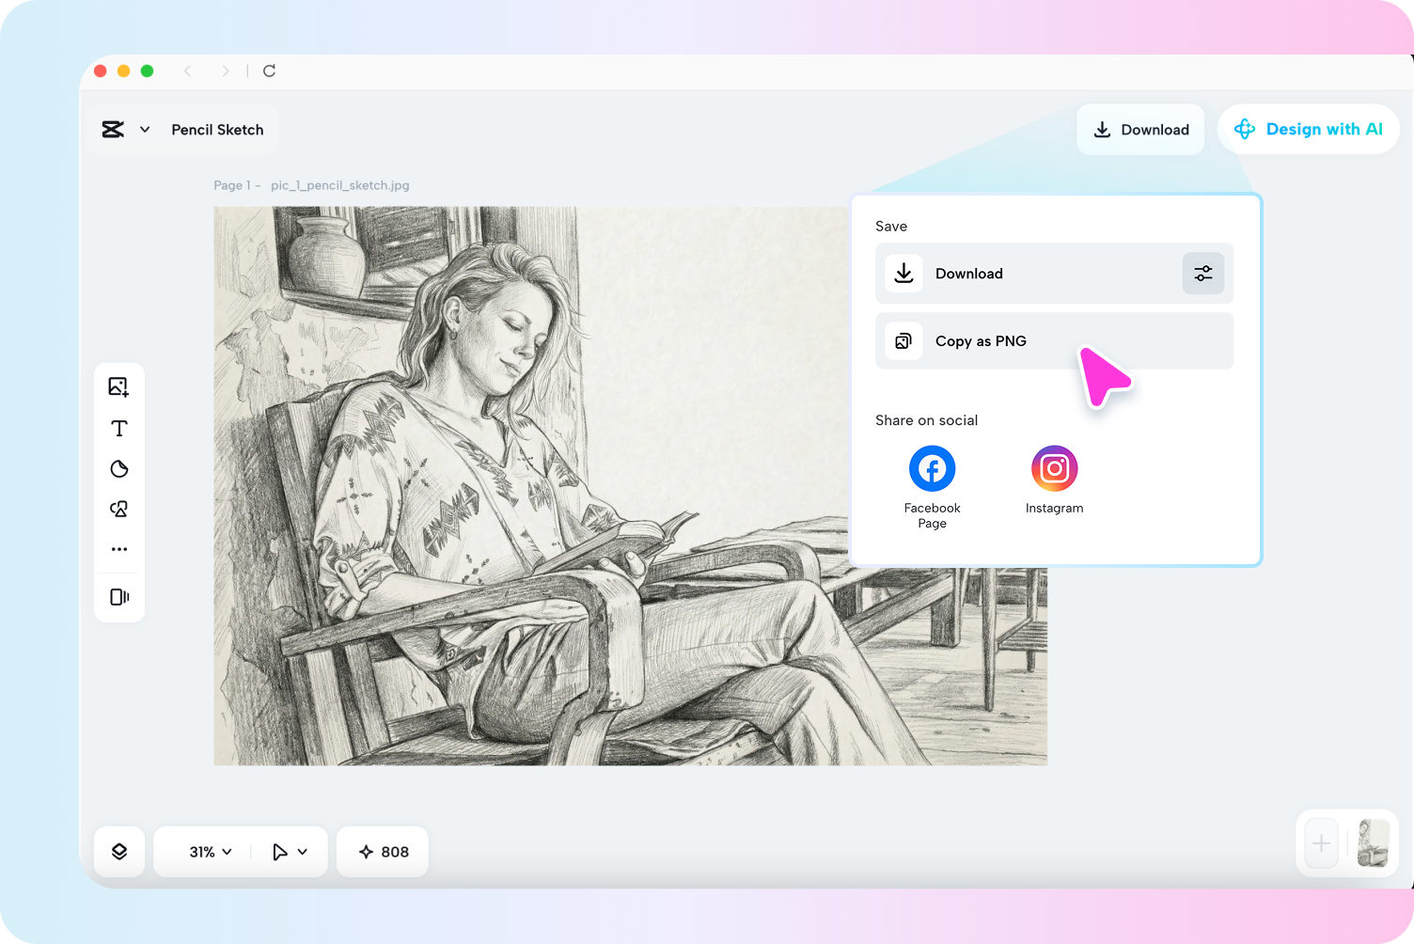The width and height of the screenshot is (1414, 944).
Task: Click the Pencil Sketch project title
Action: tap(217, 129)
